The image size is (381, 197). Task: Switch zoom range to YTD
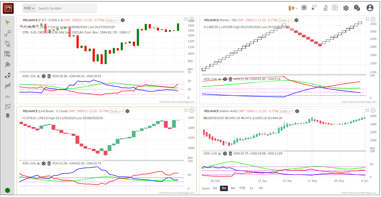pos(242,188)
